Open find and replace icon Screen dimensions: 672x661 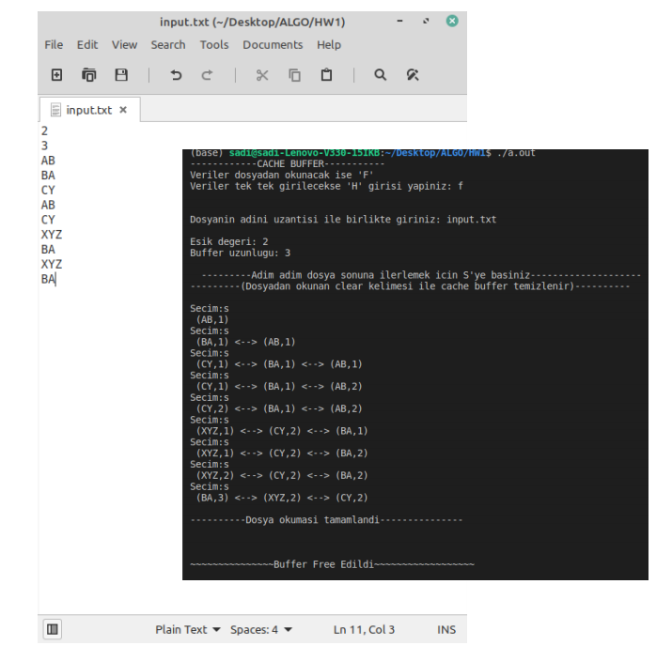click(413, 75)
